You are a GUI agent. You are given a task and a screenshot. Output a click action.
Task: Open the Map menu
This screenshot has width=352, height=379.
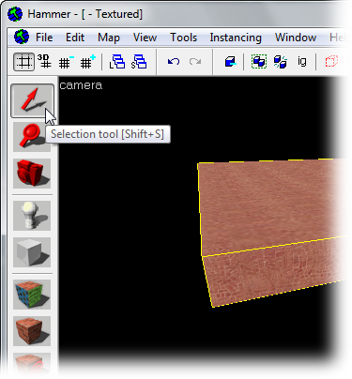click(x=109, y=38)
